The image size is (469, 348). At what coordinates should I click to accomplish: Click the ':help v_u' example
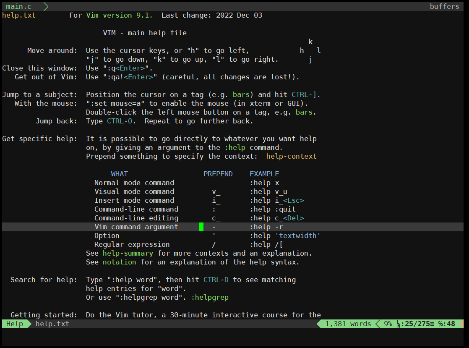click(x=268, y=191)
